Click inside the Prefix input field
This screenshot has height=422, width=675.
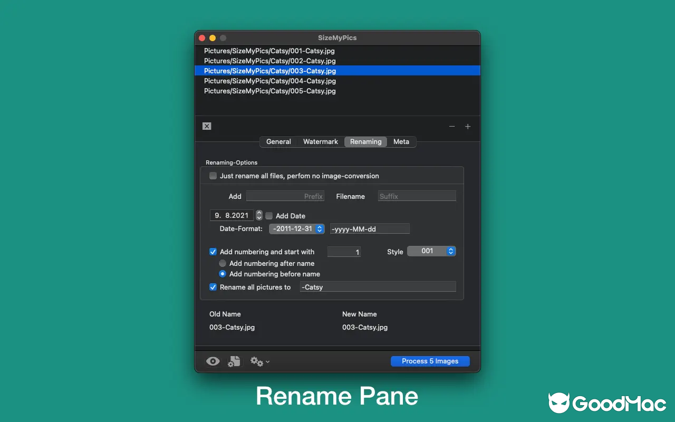pos(285,196)
